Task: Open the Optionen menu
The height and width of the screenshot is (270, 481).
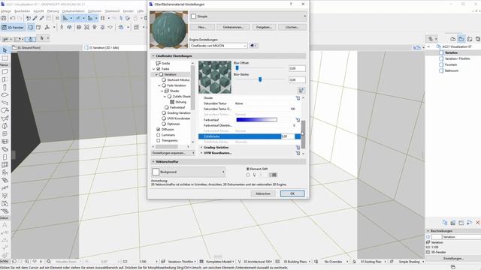Action: point(95,11)
